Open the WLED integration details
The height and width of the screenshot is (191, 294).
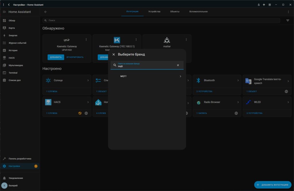(267, 102)
